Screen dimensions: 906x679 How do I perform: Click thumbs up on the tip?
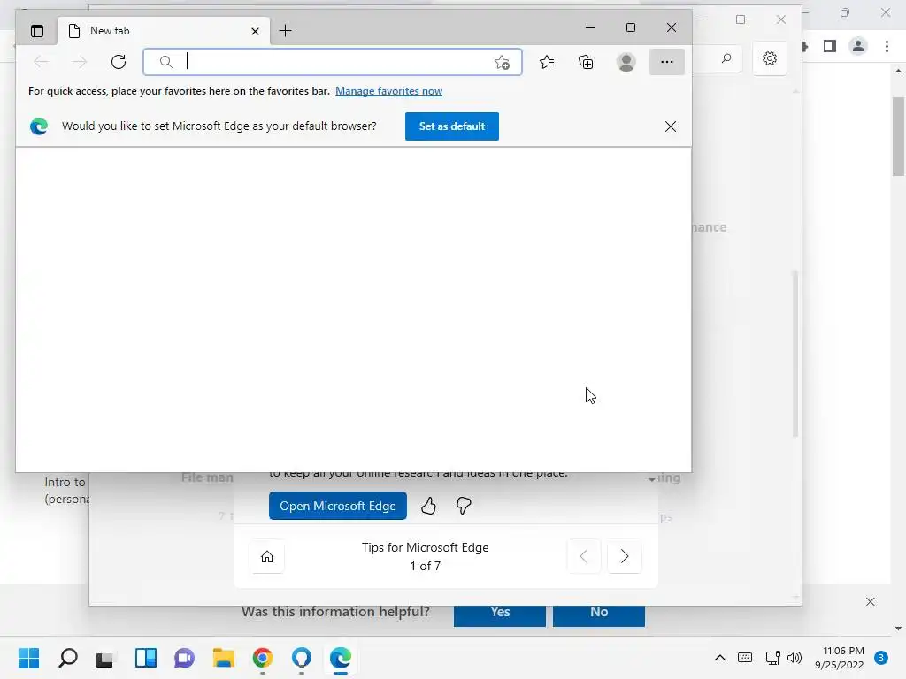(428, 506)
